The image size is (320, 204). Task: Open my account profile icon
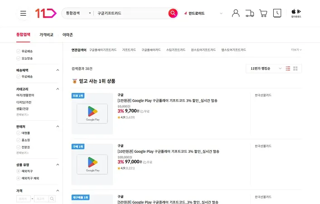[x=236, y=13]
